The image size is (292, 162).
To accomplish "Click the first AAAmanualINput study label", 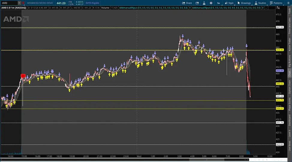I will tap(153, 8).
